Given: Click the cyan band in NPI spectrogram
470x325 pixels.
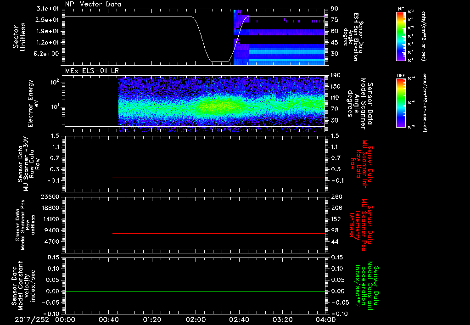Looking at the screenshot, I should (286, 52).
